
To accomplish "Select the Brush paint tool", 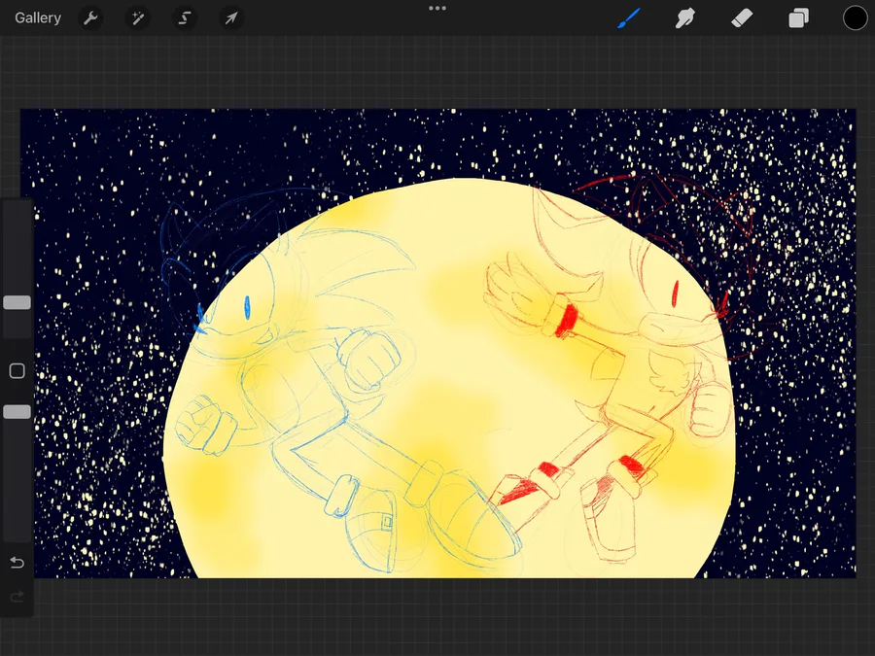I will (x=629, y=17).
